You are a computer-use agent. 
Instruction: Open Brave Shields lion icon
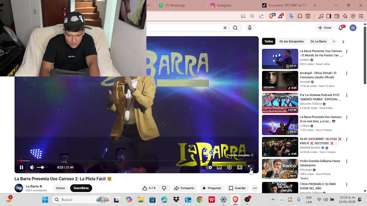[x=271, y=16]
